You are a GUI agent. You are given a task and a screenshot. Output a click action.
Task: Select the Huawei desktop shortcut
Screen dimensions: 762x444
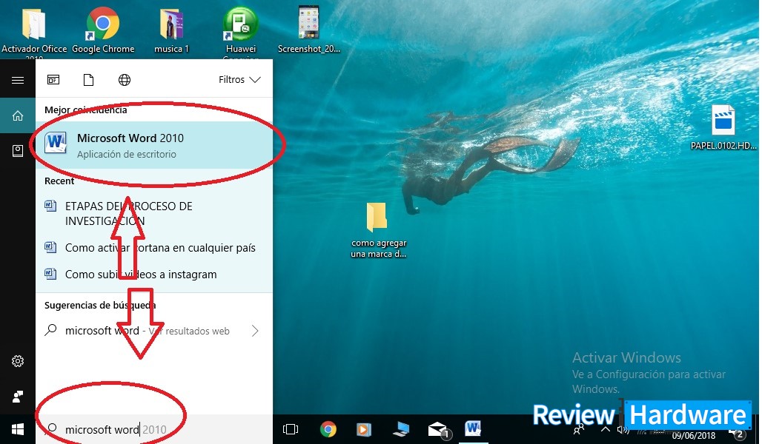[241, 32]
